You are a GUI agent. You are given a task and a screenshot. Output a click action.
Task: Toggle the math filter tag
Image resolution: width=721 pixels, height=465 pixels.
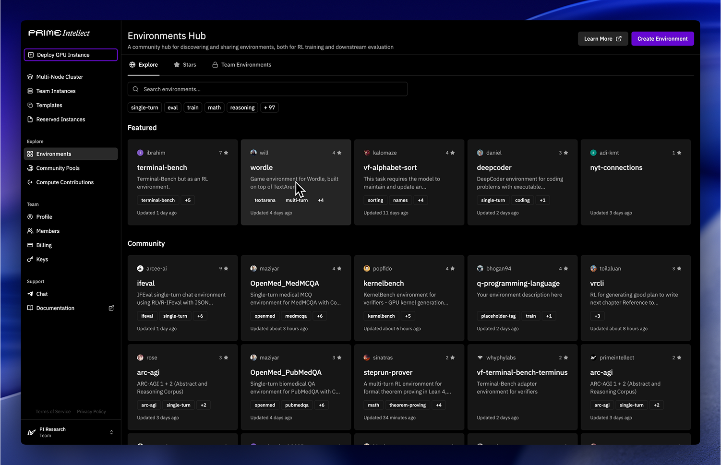tap(214, 107)
